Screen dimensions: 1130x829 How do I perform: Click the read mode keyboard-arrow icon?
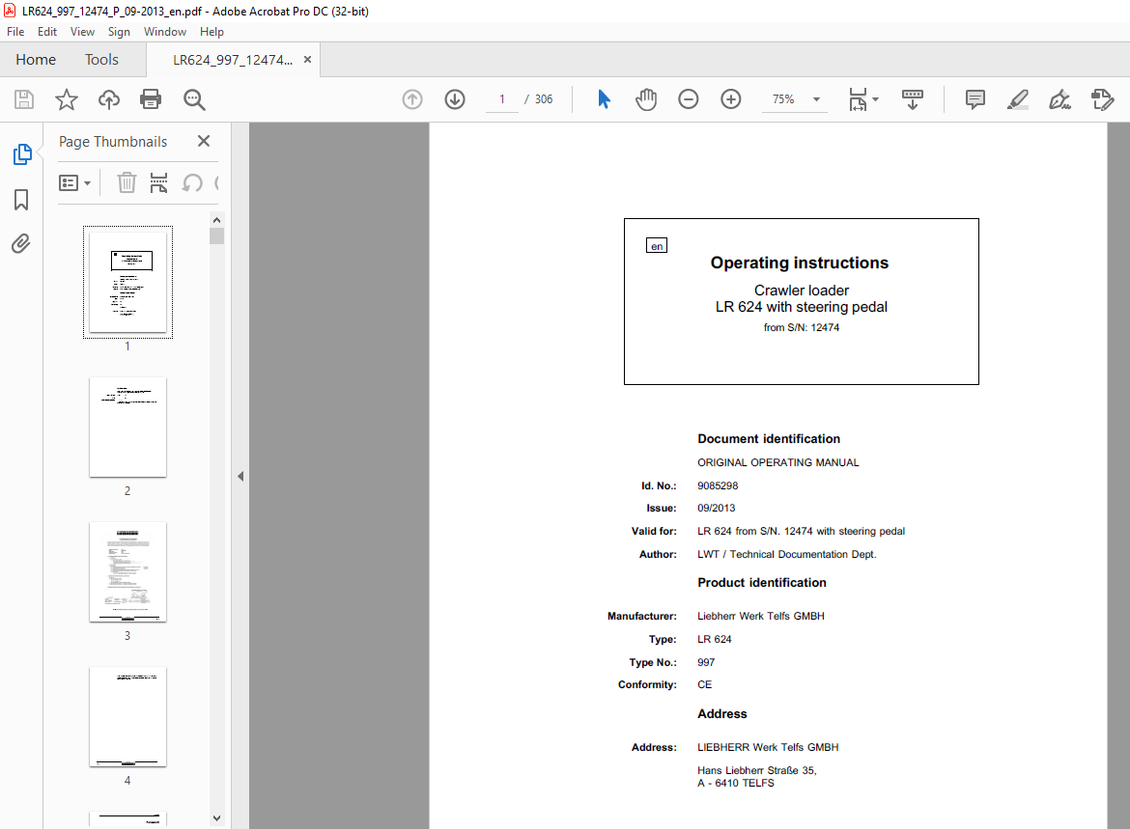[913, 99]
